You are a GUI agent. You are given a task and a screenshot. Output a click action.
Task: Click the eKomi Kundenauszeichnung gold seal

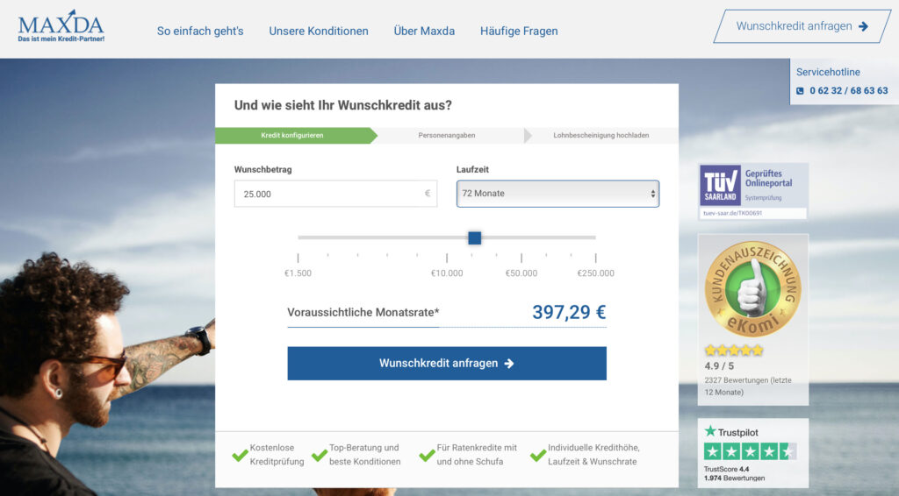click(x=752, y=289)
